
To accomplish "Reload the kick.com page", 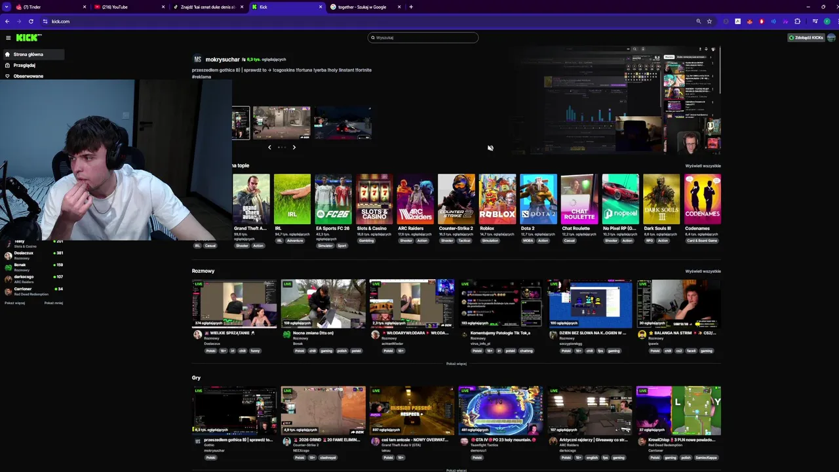I will pyautogui.click(x=31, y=21).
